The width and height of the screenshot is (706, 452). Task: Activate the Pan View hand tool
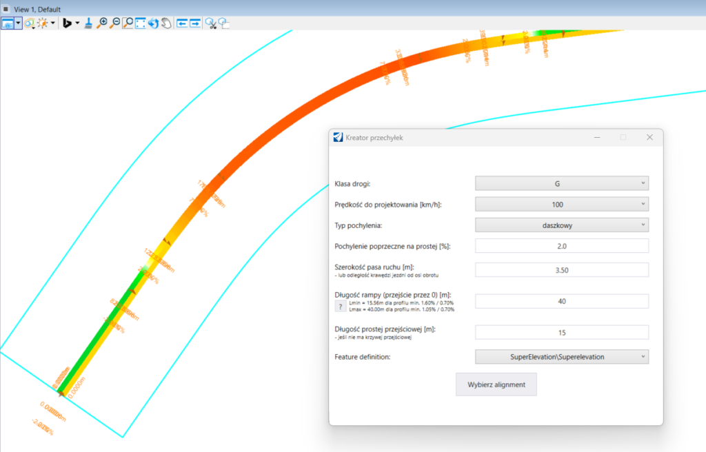tap(166, 23)
